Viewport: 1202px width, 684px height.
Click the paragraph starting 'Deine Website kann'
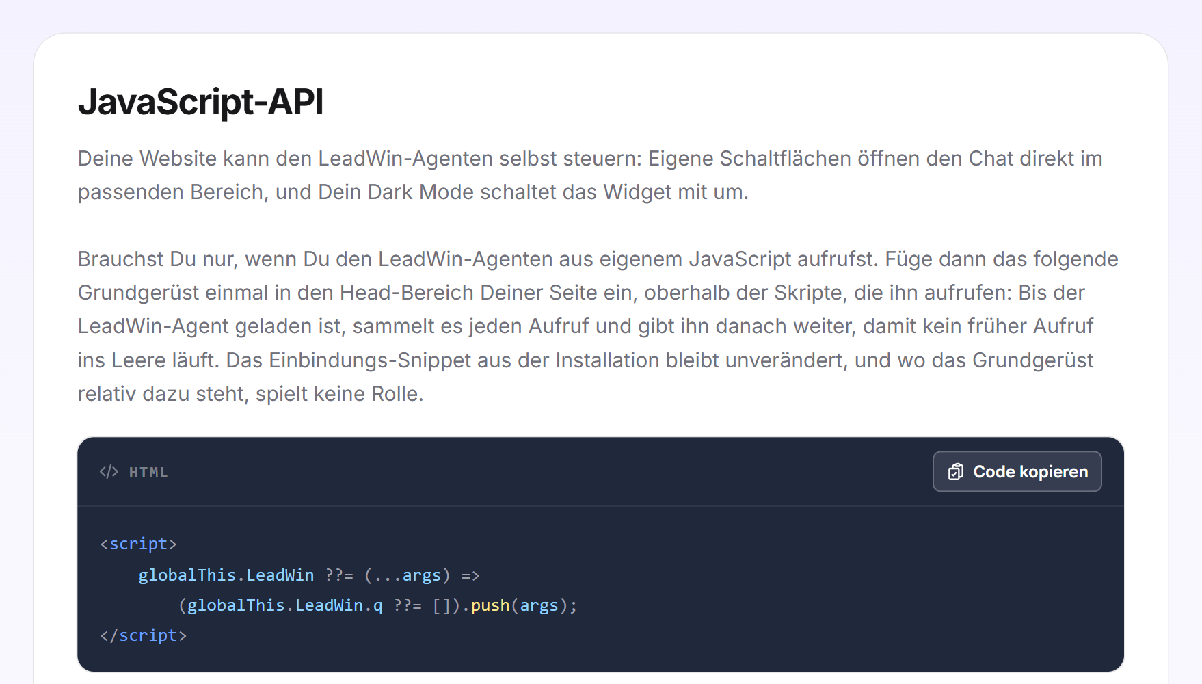click(x=590, y=175)
